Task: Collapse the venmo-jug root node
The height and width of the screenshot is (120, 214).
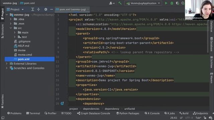Action: [7, 15]
